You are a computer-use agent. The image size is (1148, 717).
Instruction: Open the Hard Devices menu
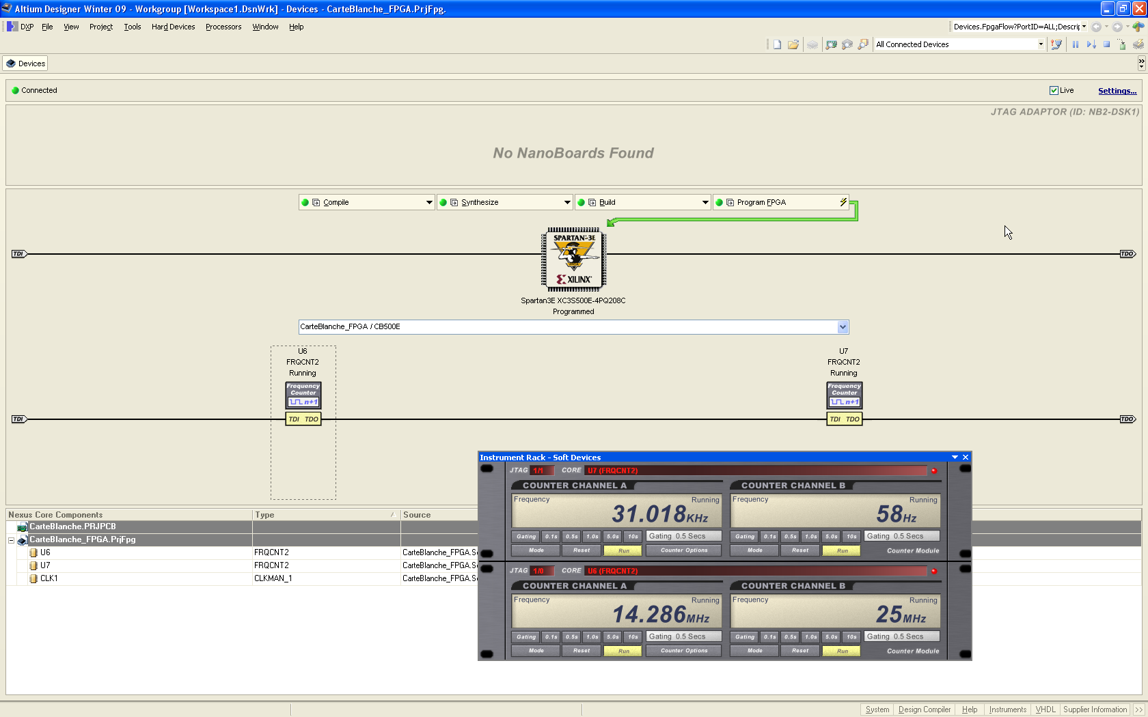coord(173,27)
